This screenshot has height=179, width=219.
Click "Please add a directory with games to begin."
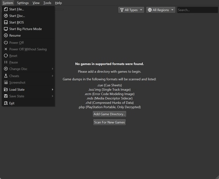click(109, 72)
